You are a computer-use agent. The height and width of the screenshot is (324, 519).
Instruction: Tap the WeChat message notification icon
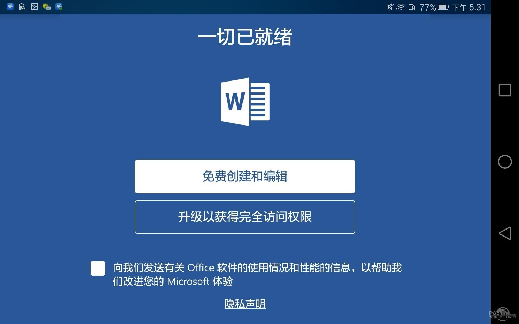(x=46, y=6)
